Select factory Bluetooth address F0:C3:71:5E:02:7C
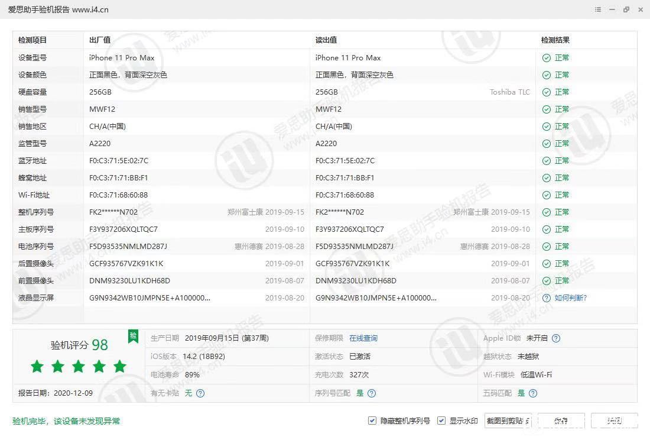Screen dimensions: 650x443 (119, 161)
